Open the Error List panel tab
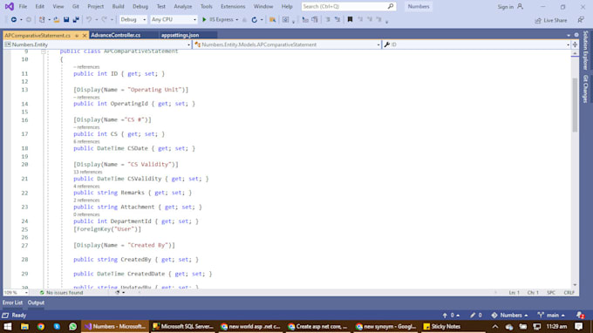593x333 pixels. click(12, 302)
